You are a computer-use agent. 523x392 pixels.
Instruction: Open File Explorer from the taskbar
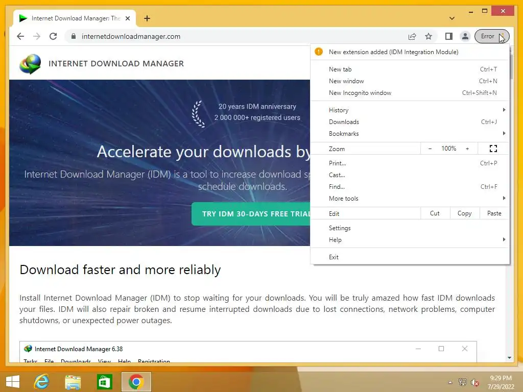[x=73, y=382]
